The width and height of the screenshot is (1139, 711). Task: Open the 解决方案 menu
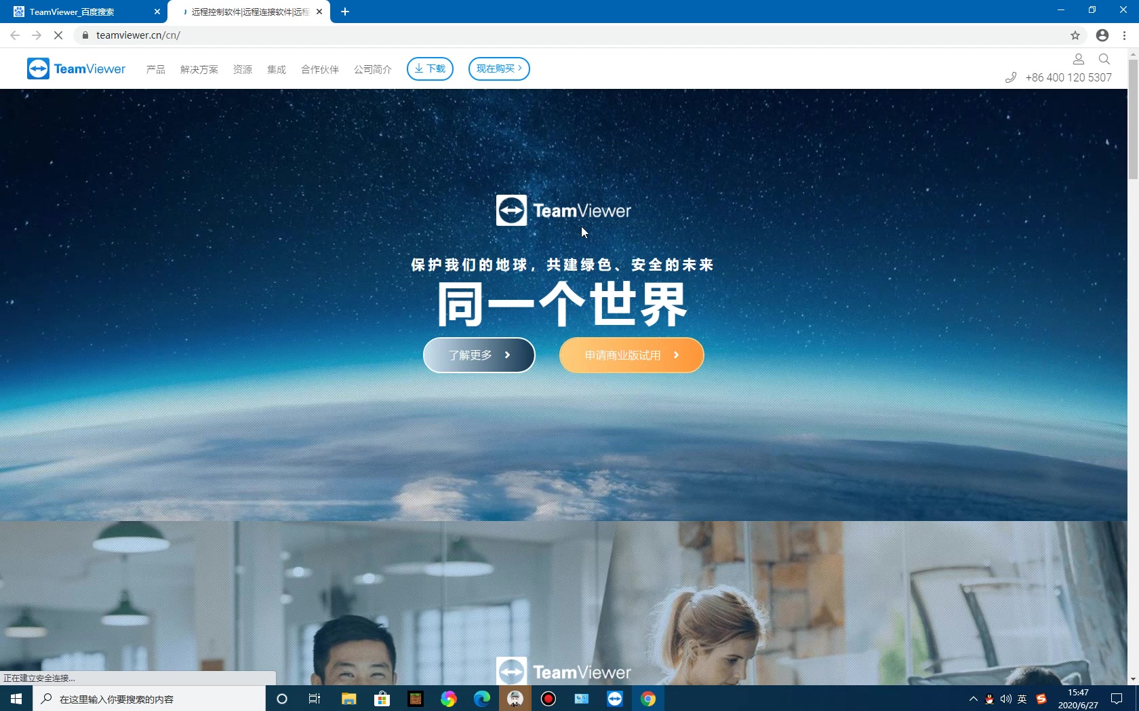(x=199, y=69)
